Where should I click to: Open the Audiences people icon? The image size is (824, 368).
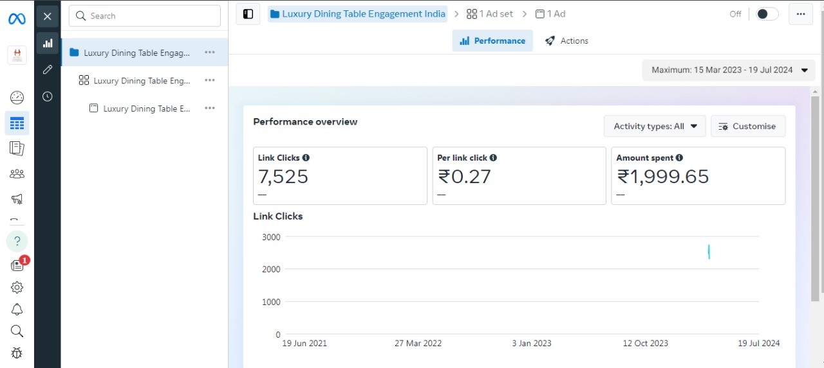click(x=17, y=174)
